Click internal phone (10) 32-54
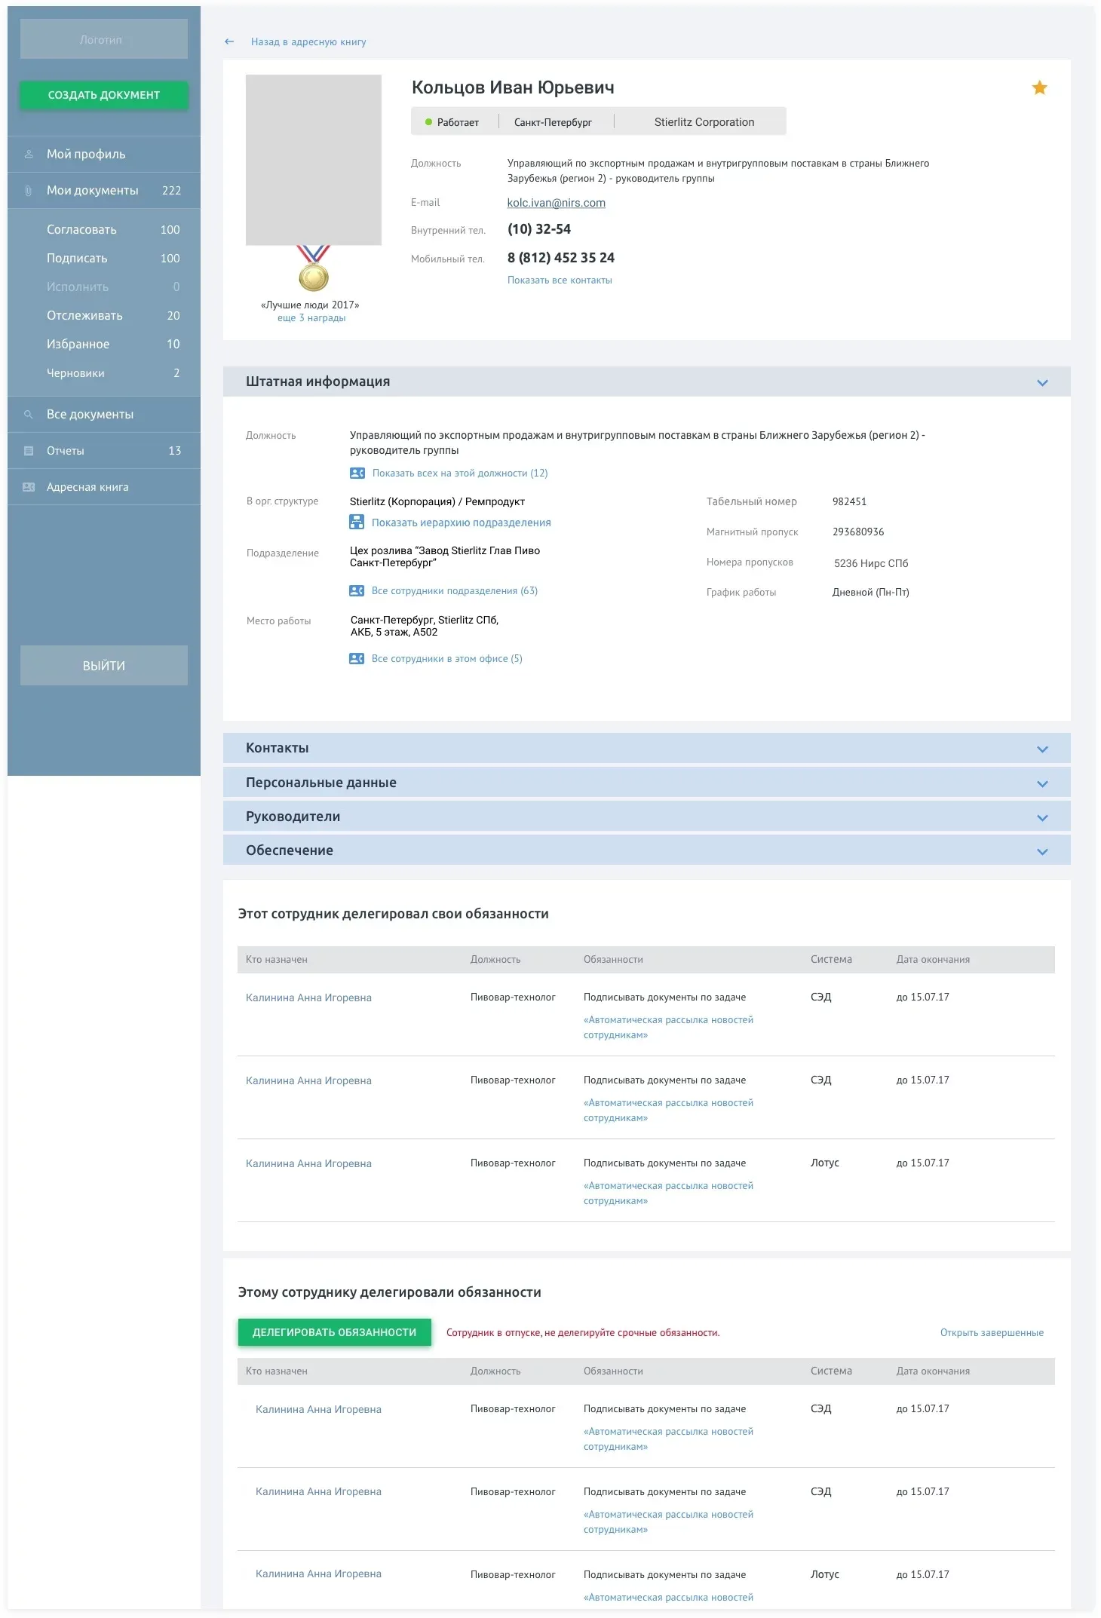The width and height of the screenshot is (1101, 1618). (x=539, y=229)
